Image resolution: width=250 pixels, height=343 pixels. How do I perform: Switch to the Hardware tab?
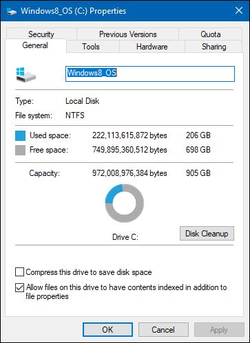(152, 47)
